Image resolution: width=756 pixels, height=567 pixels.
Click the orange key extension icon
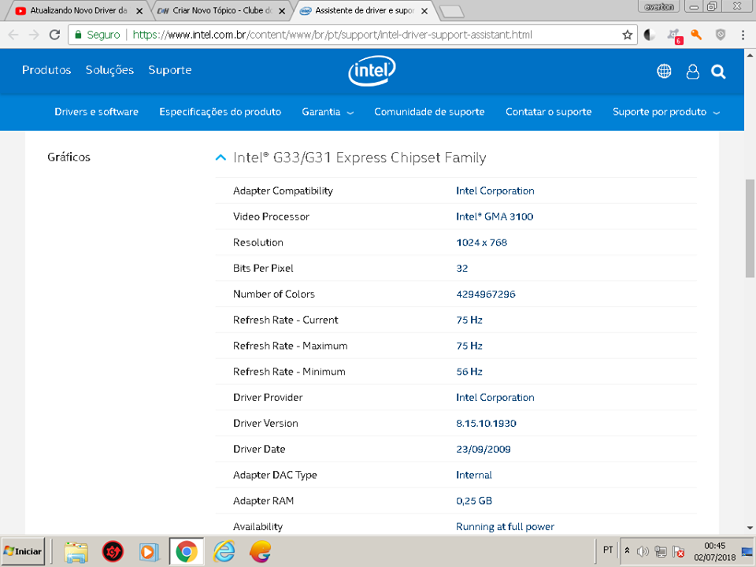click(x=696, y=35)
